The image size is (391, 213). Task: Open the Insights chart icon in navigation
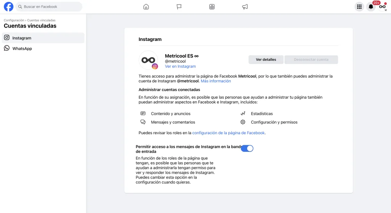coord(212,7)
